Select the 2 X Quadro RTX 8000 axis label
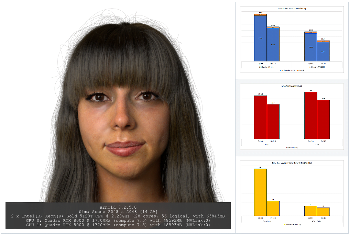Viewport: 349px width, 234px height. (317, 67)
